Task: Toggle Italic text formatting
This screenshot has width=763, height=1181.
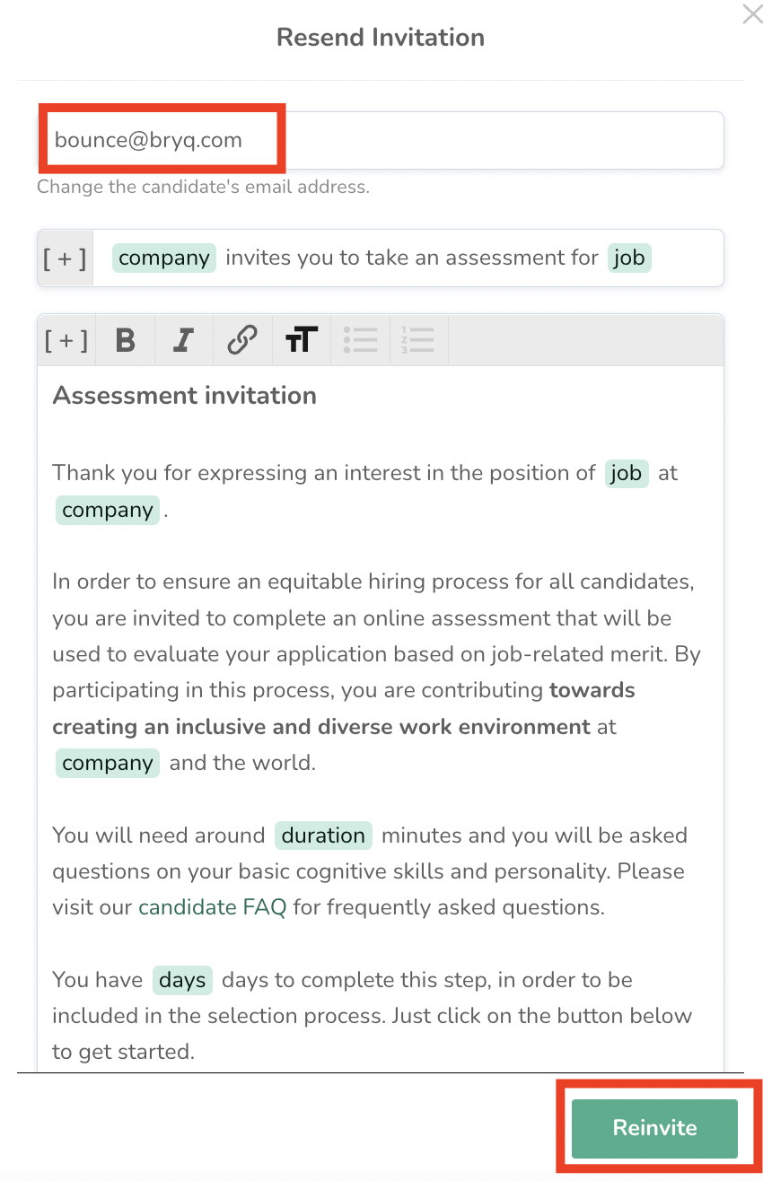Action: [x=184, y=340]
